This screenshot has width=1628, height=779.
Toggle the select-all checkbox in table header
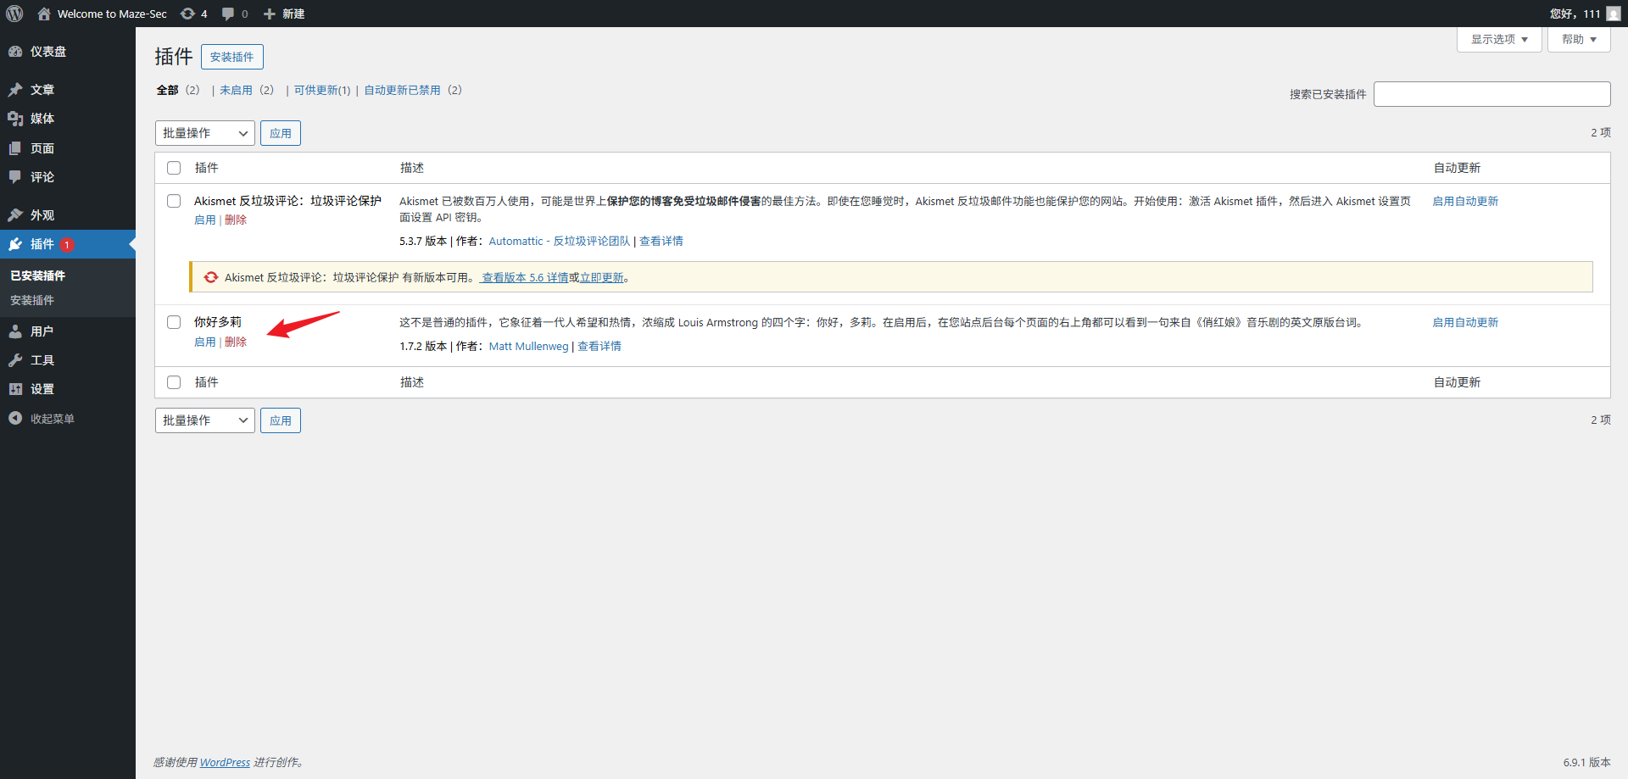tap(174, 168)
